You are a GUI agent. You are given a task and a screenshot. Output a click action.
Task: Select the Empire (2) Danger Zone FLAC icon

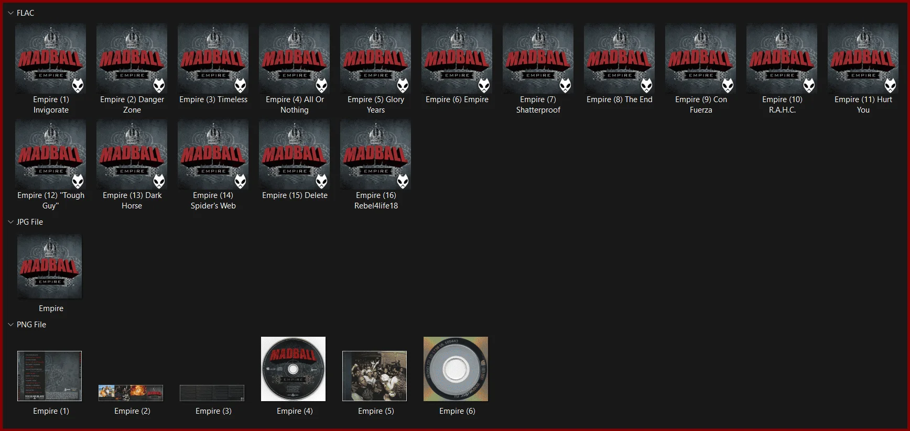click(x=132, y=58)
